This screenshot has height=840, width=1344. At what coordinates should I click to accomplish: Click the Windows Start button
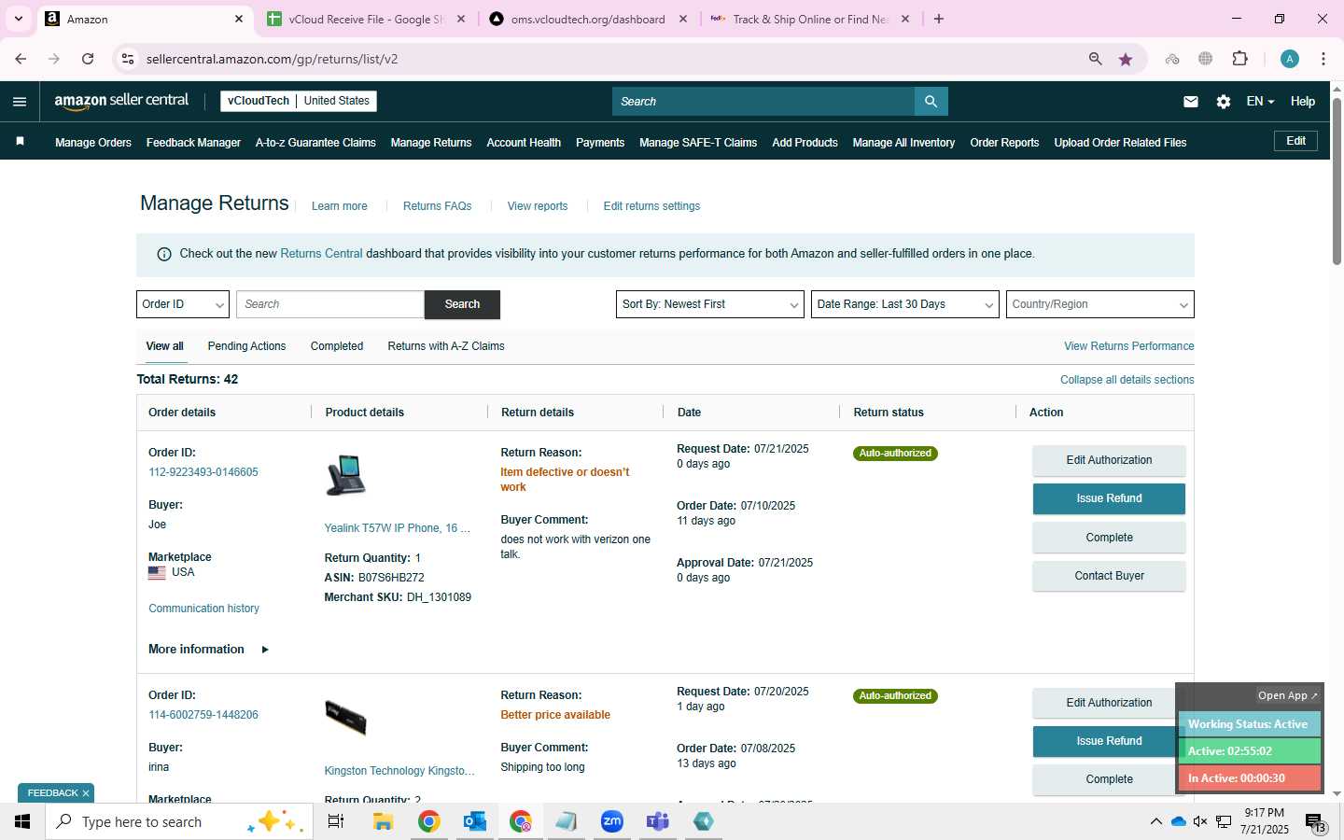tap(22, 821)
